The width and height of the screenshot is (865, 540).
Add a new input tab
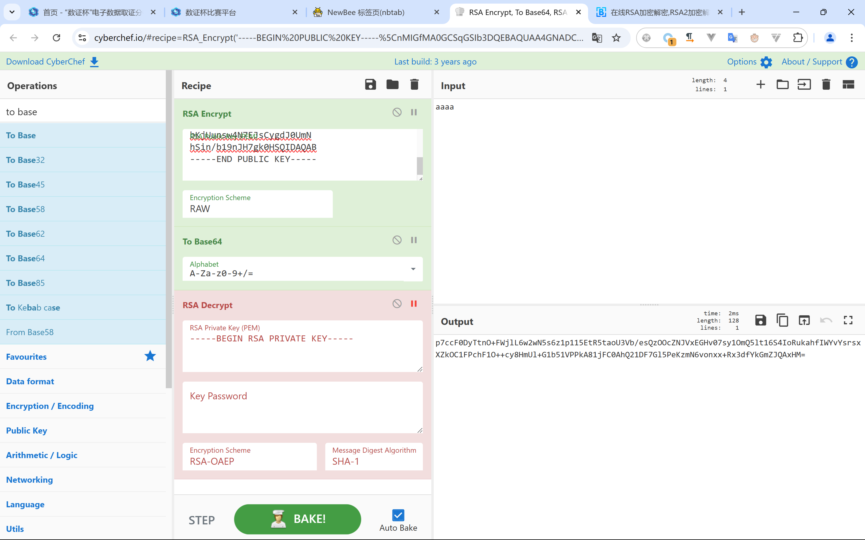(x=760, y=85)
